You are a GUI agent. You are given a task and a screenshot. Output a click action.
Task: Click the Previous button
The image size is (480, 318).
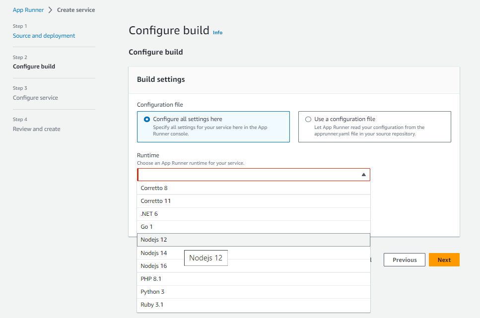coord(404,259)
